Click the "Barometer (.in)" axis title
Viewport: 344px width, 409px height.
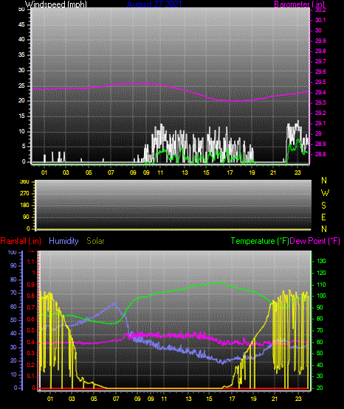[x=299, y=4]
